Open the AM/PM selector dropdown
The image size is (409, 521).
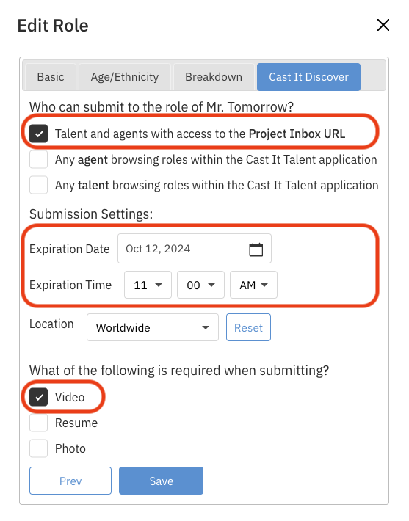(x=254, y=285)
